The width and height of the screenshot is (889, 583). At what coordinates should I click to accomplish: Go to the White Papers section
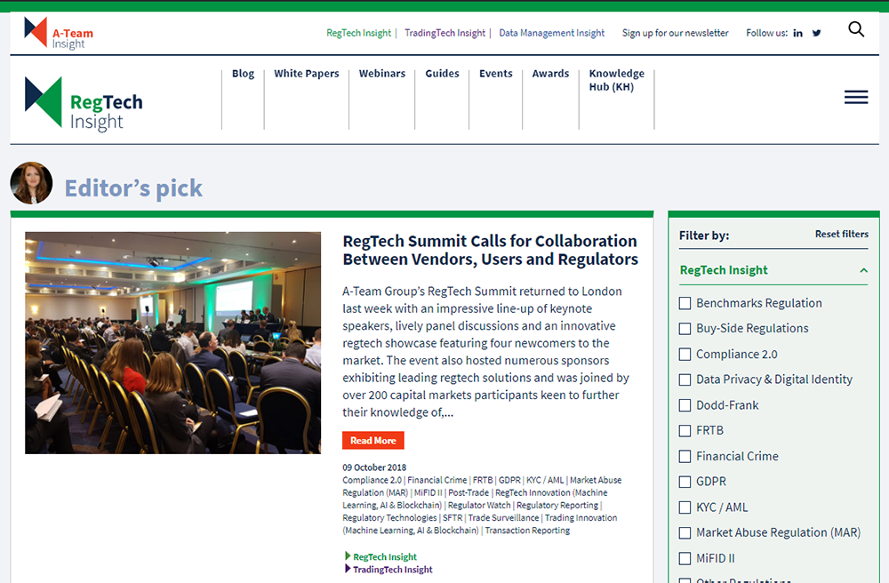tap(306, 74)
